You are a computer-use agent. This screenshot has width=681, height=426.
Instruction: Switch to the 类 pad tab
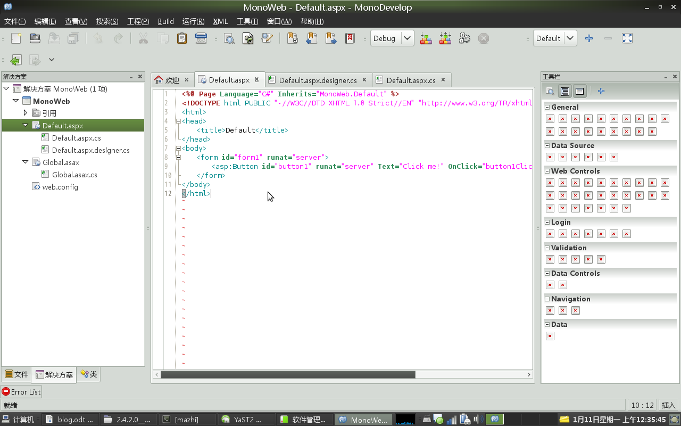click(x=88, y=374)
